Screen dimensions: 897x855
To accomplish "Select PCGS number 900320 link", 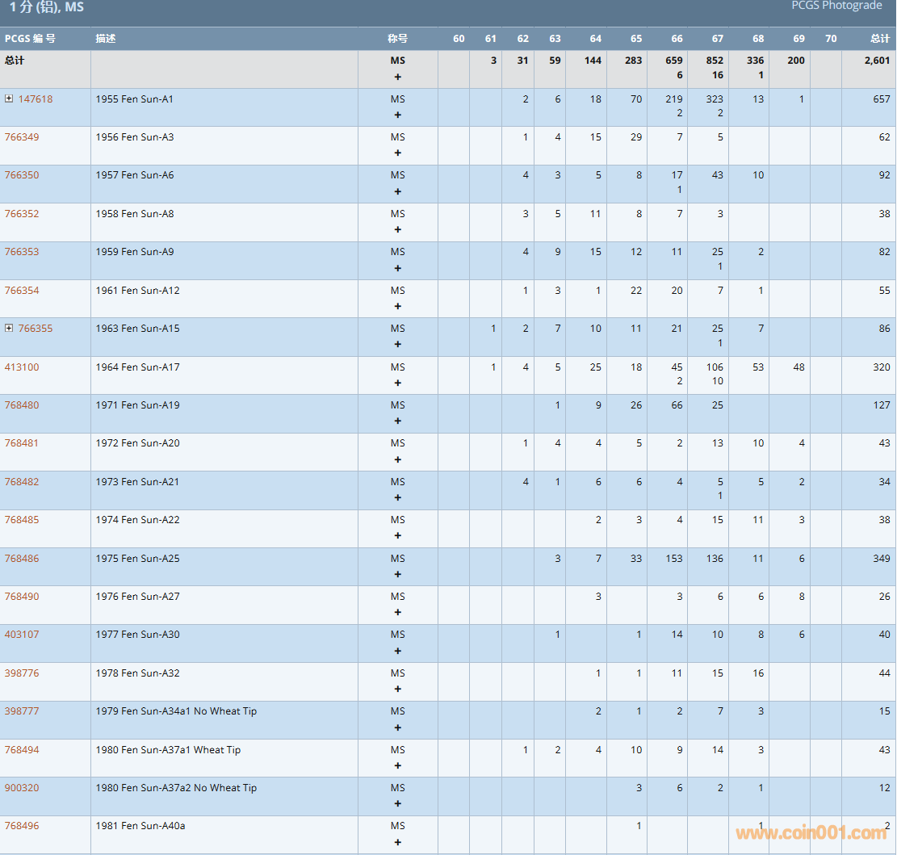I will 22,788.
